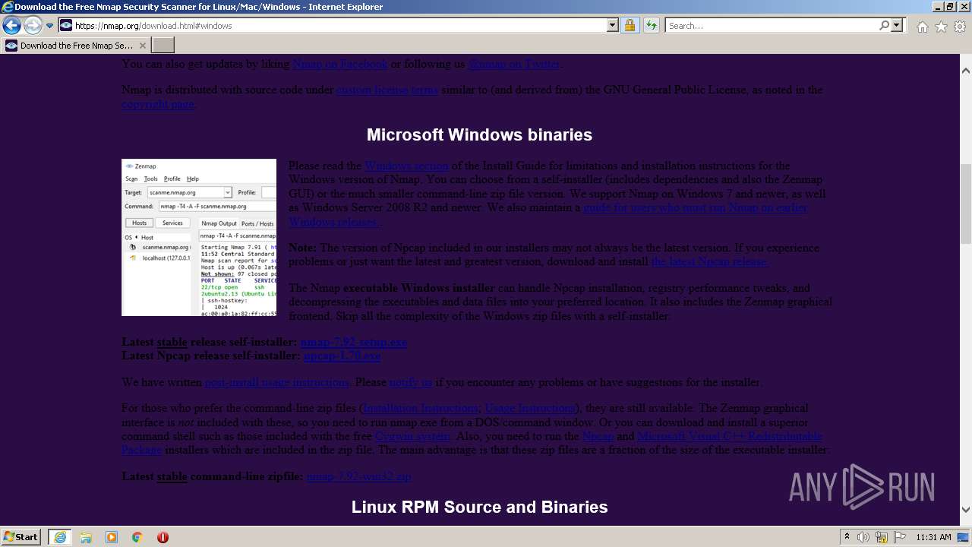Viewport: 972px width, 547px height.
Task: Show hidden tray icons arrow
Action: point(847,537)
